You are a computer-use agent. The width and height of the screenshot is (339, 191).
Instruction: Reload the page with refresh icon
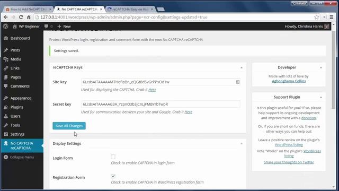[21, 17]
